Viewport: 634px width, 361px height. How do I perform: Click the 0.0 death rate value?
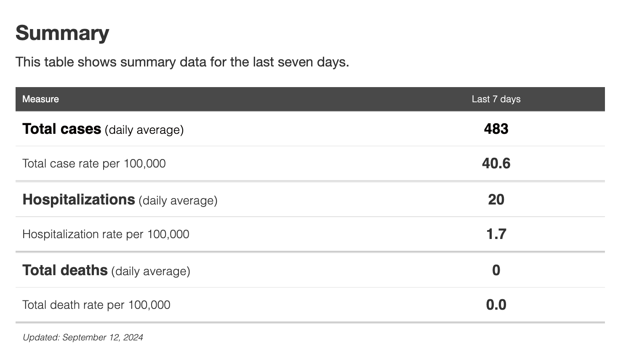coord(496,305)
